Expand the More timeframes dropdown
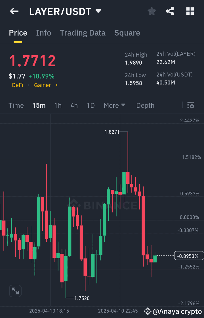Viewport: 204px width, 318px height. (114, 105)
